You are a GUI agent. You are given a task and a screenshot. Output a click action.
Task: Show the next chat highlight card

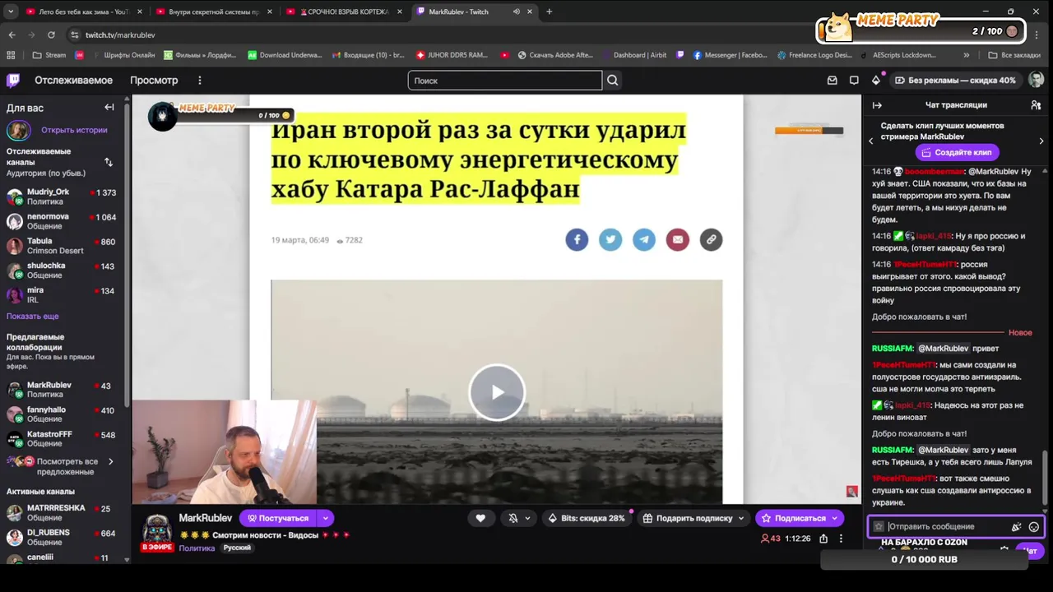1041,141
